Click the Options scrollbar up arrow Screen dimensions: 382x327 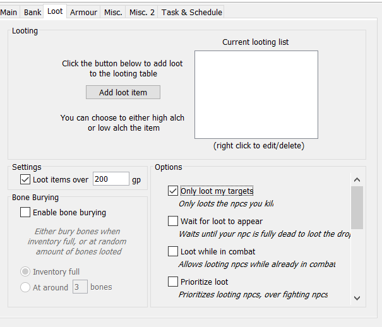click(x=357, y=179)
